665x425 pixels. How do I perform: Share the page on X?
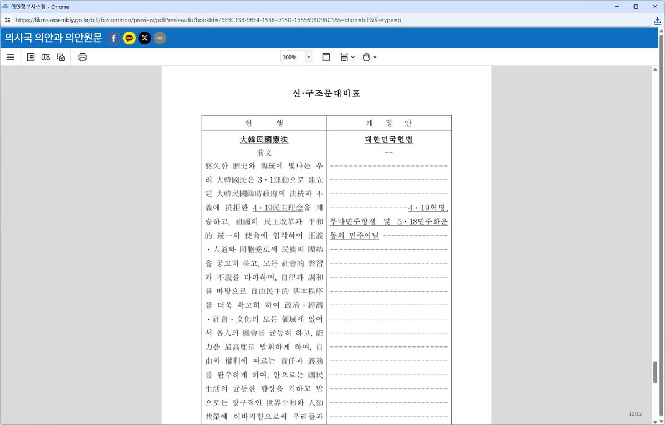click(145, 38)
